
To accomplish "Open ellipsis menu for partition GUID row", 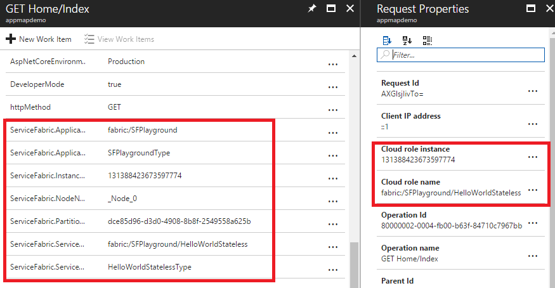I will click(x=333, y=225).
